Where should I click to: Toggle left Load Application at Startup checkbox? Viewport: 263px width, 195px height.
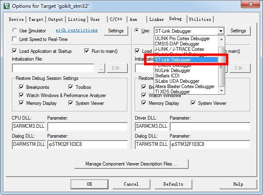coord(15,51)
